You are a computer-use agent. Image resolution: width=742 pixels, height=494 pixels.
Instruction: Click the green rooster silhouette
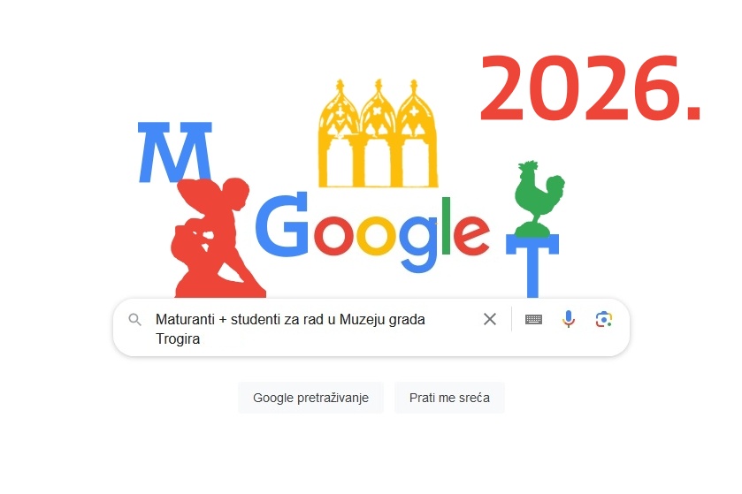(538, 198)
